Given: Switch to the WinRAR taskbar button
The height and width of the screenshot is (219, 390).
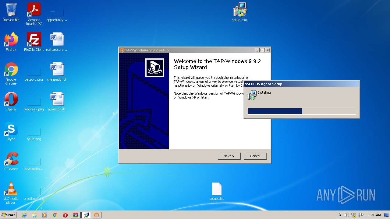Looking at the screenshot, I should [76, 215].
